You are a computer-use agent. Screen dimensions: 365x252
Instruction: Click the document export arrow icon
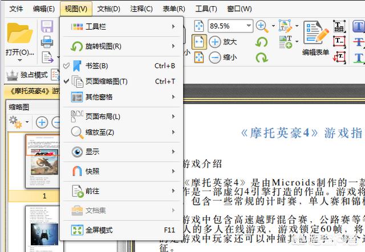(47, 57)
